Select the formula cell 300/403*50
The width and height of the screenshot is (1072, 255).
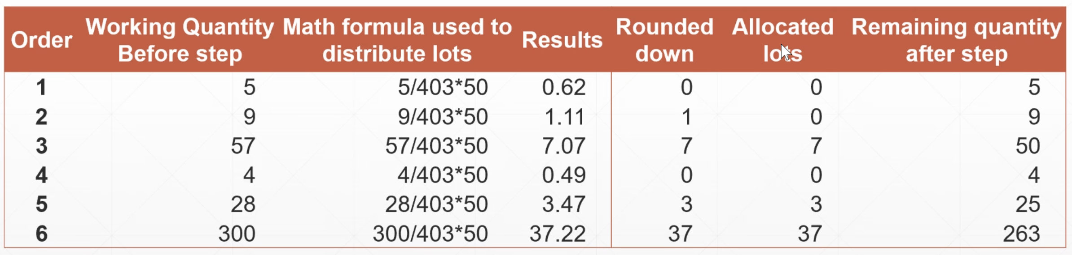pyautogui.click(x=430, y=234)
